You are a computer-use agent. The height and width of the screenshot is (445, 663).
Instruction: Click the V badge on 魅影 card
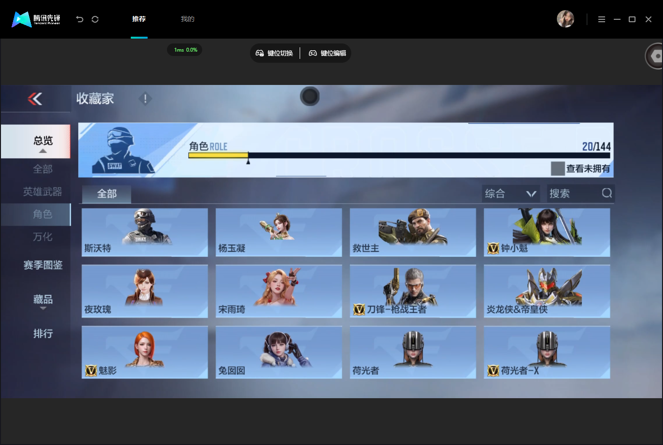[91, 370]
